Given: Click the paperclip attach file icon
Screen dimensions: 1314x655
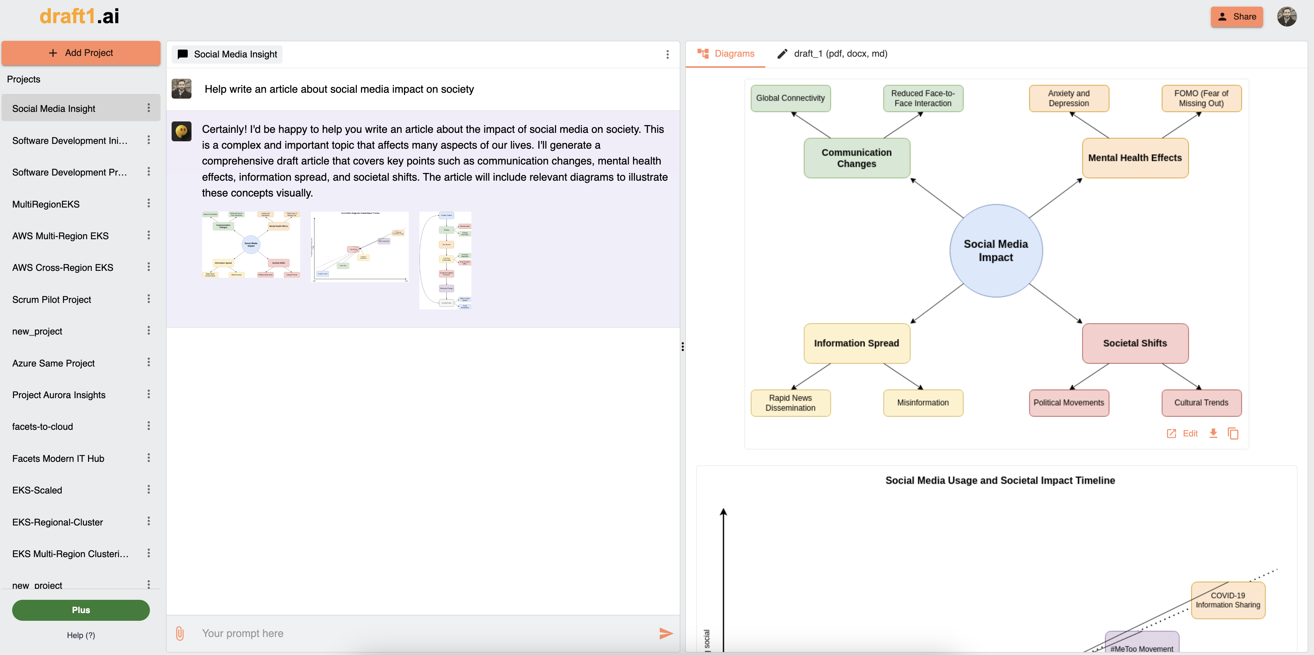Looking at the screenshot, I should click(180, 633).
